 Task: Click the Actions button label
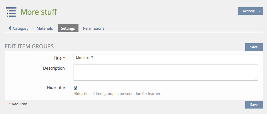pos(248,11)
